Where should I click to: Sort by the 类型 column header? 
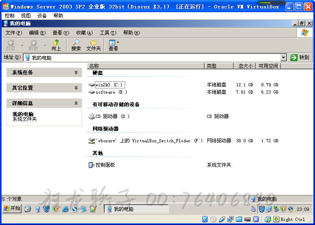click(x=219, y=66)
